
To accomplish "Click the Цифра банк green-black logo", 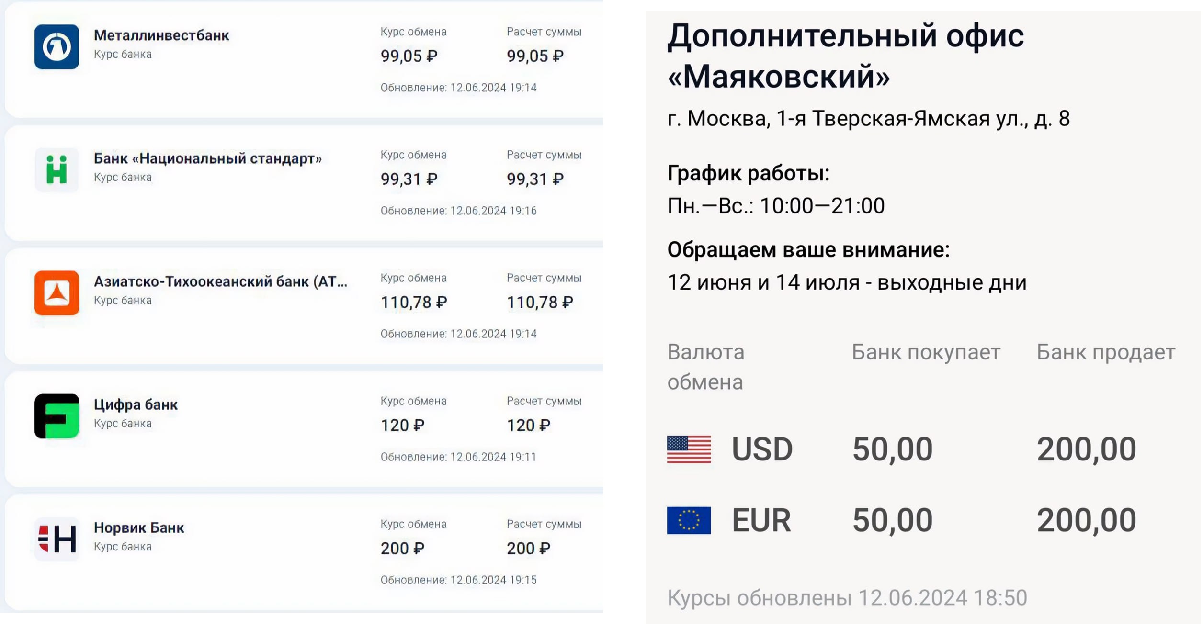I will (57, 416).
